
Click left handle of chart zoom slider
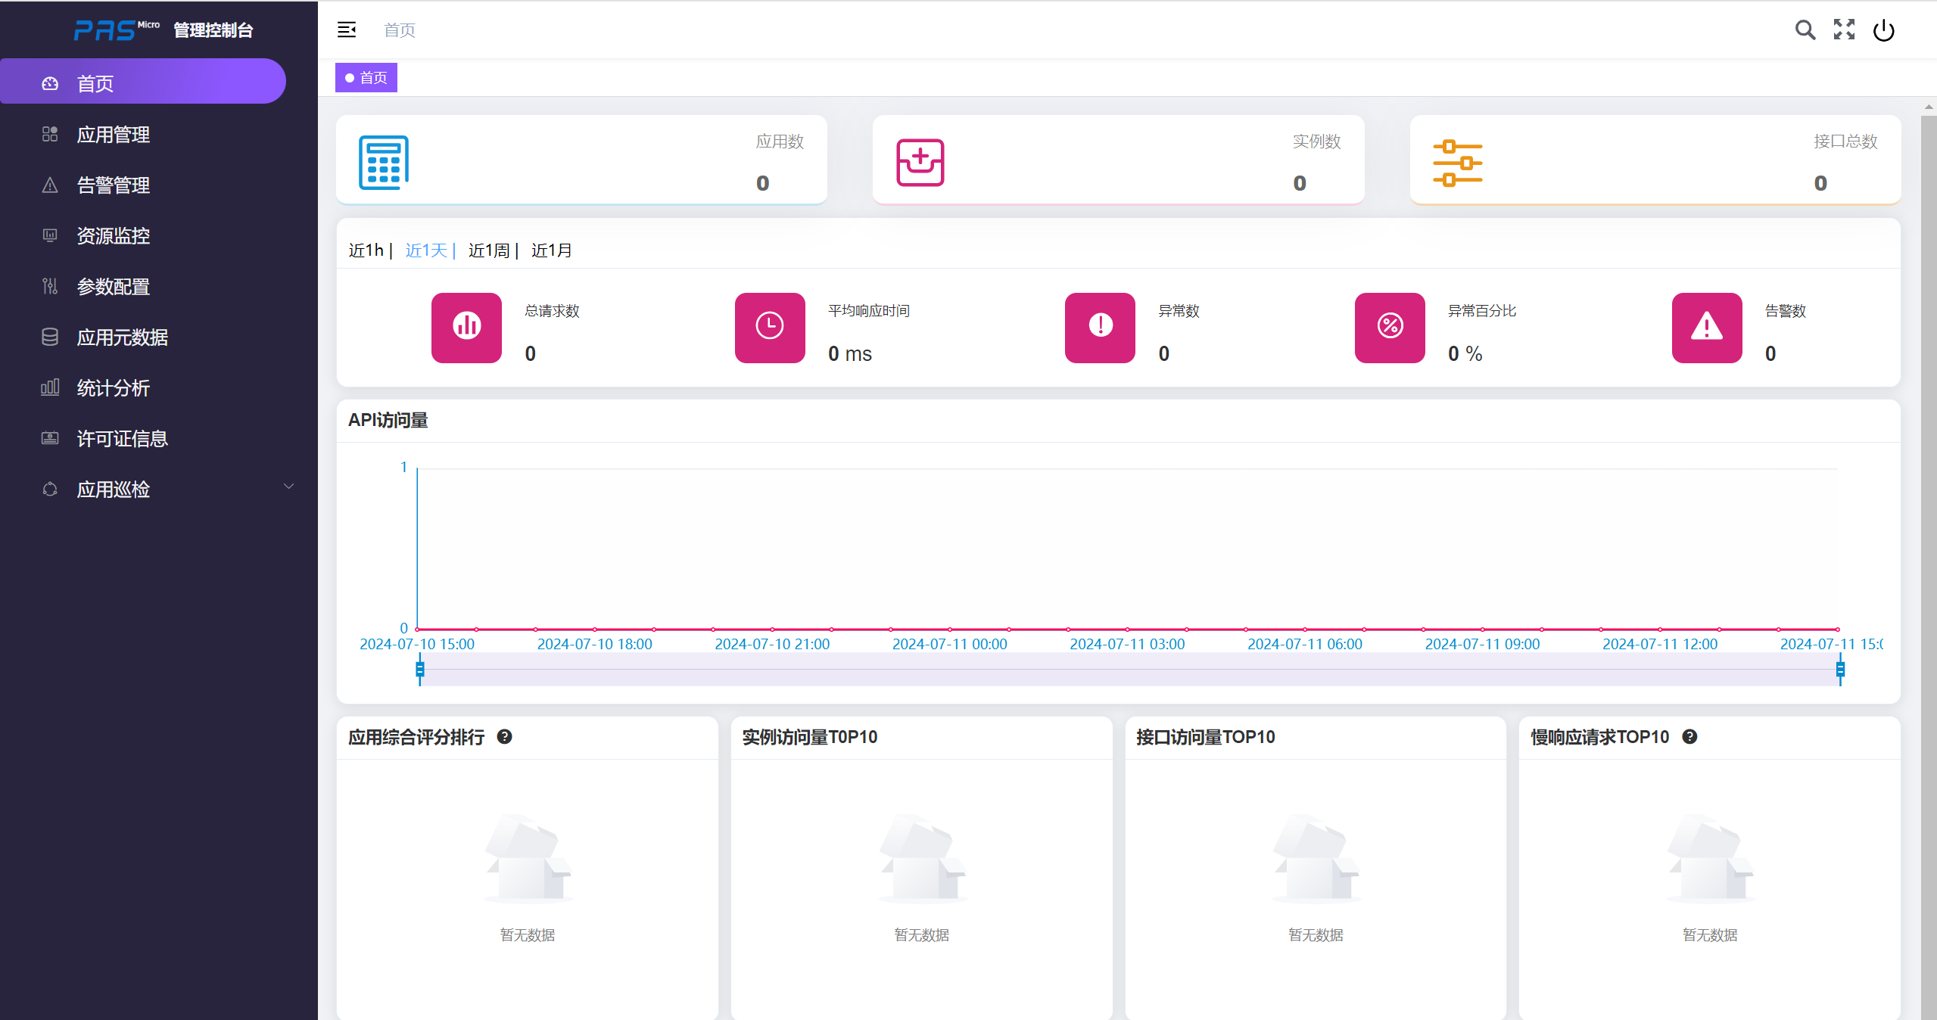[x=420, y=670]
